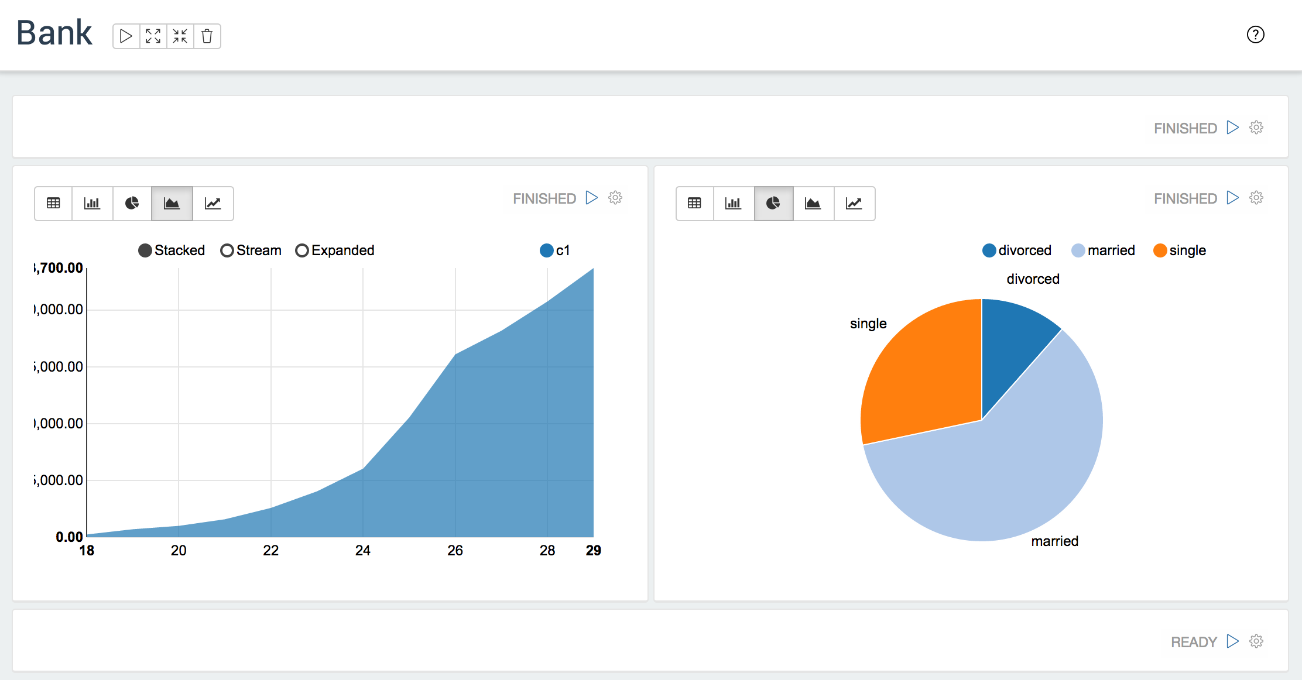The image size is (1302, 680).
Task: Open settings gear of top paragraph
Action: pos(1256,128)
